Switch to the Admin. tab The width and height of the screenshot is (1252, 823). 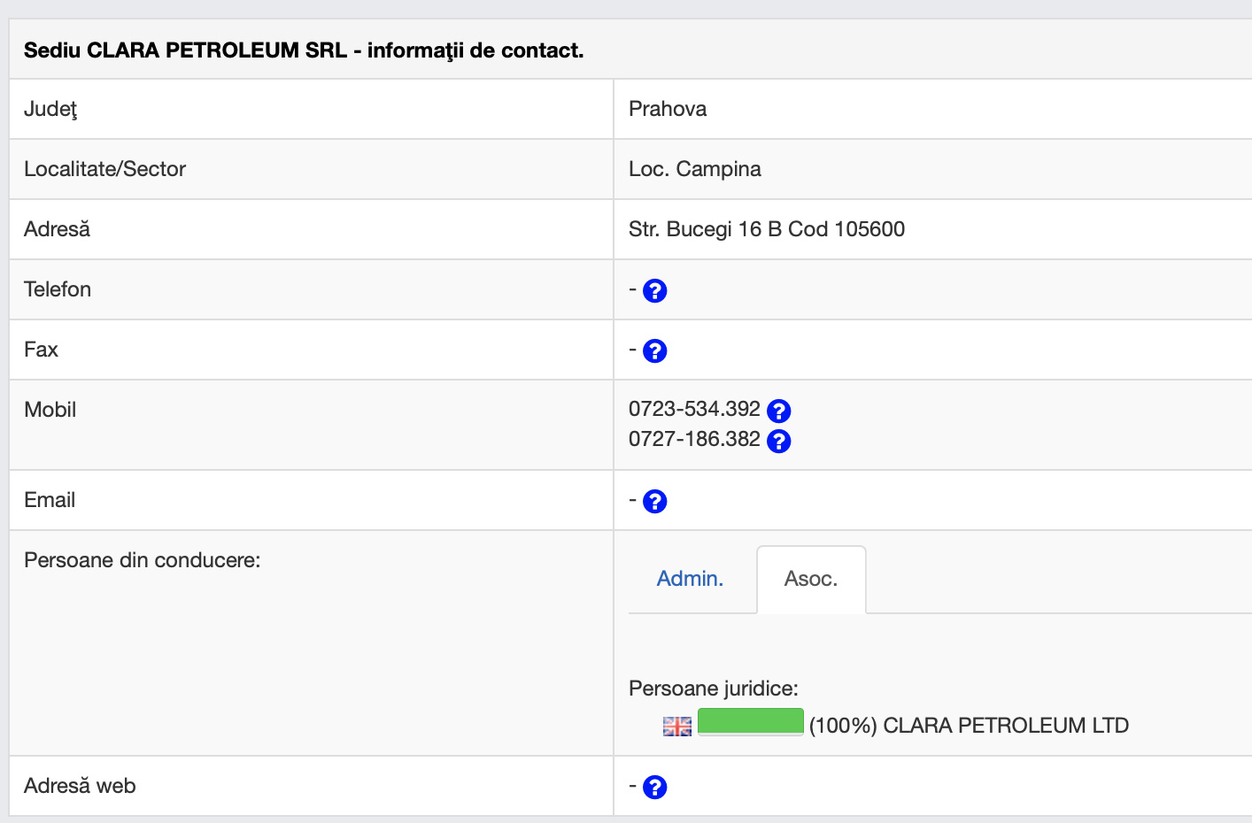click(690, 579)
